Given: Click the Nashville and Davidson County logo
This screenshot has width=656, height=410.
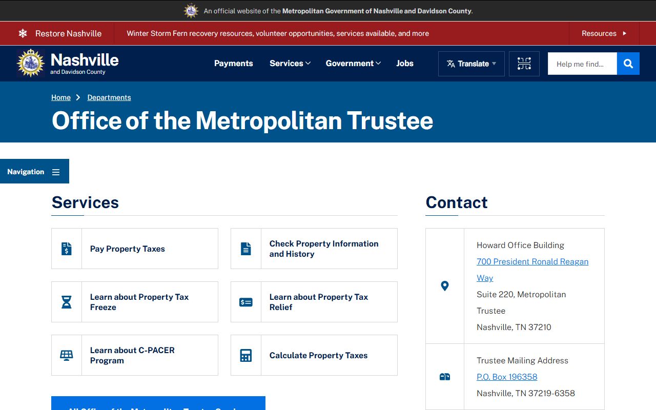Looking at the screenshot, I should pos(68,64).
